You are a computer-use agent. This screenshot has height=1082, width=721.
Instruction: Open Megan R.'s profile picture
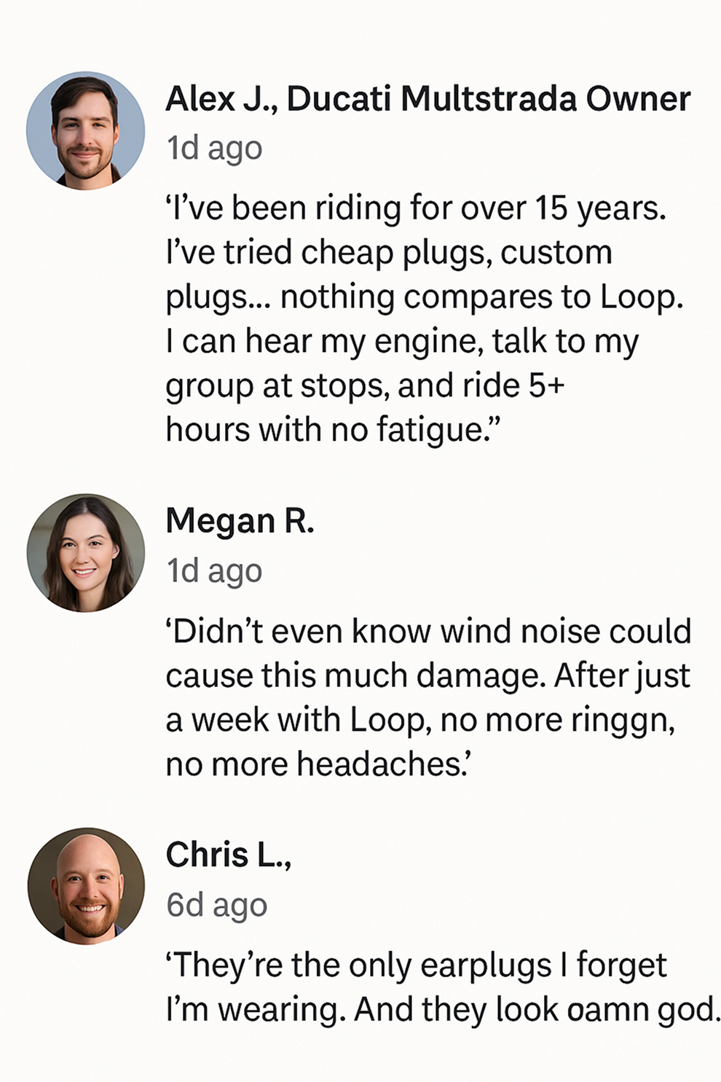point(85,553)
